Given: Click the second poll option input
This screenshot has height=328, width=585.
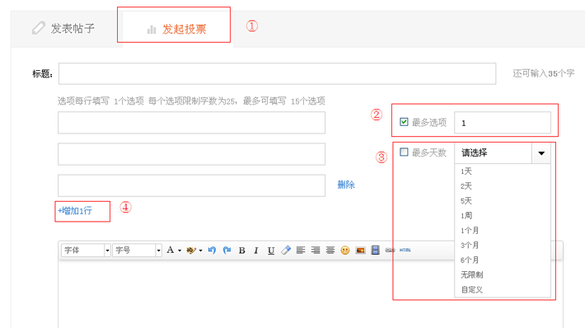Looking at the screenshot, I should [191, 154].
